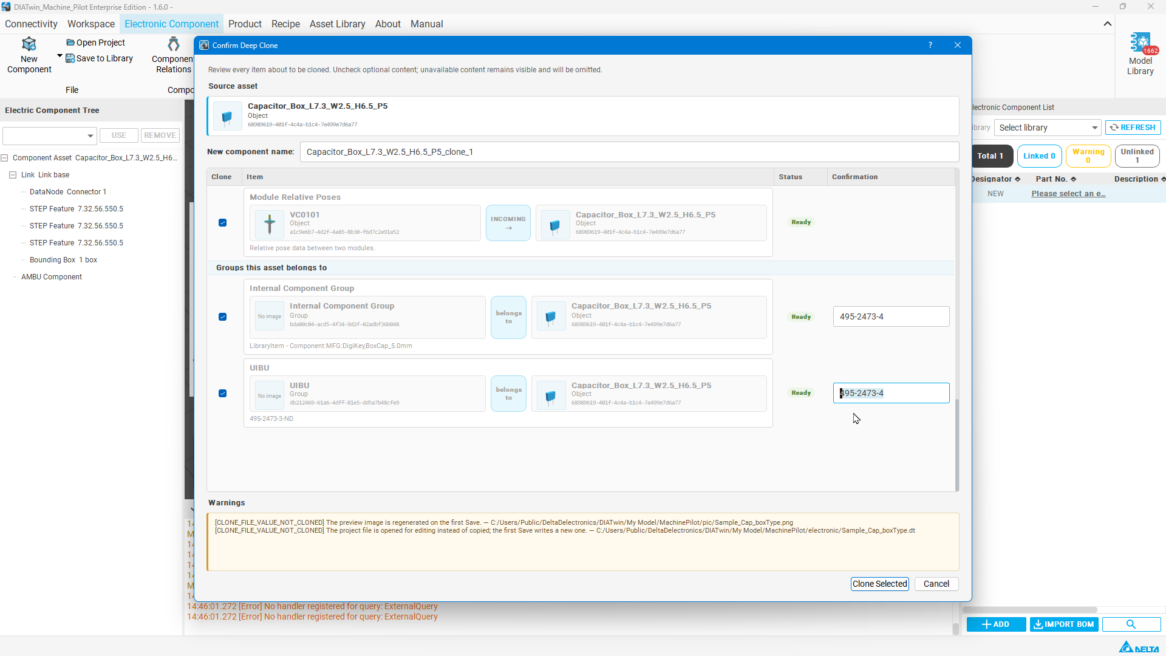The image size is (1166, 656).
Task: Open the Asset Library menu
Action: pos(337,24)
